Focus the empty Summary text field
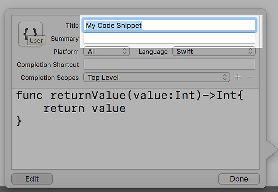The width and height of the screenshot is (278, 192). [x=170, y=39]
